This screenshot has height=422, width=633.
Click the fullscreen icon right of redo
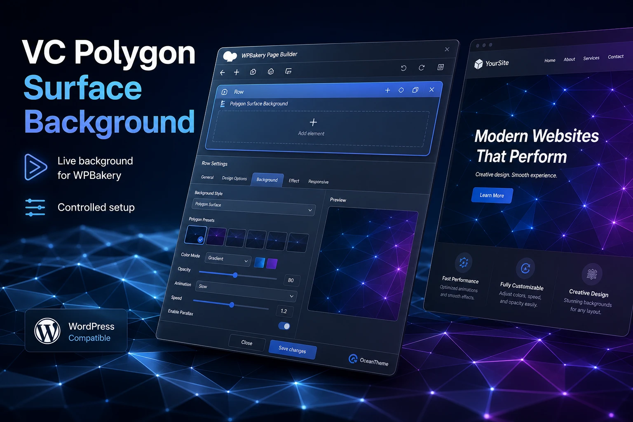441,67
